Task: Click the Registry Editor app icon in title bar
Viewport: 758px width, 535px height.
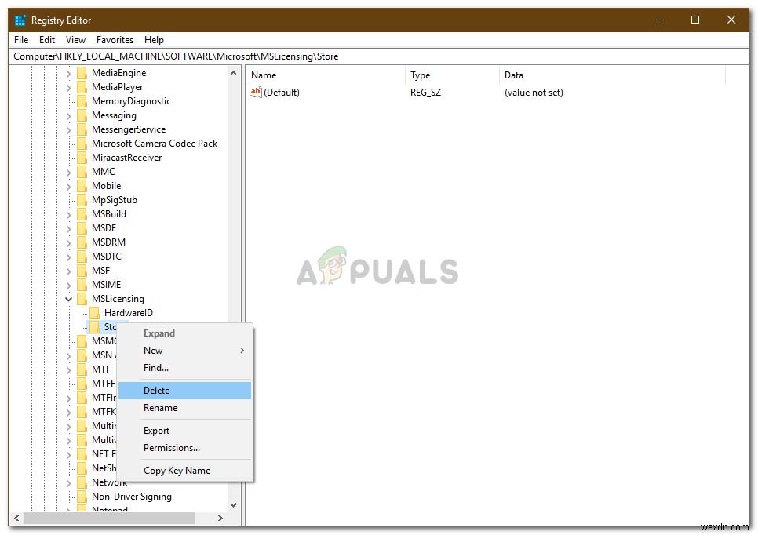Action: pyautogui.click(x=20, y=20)
